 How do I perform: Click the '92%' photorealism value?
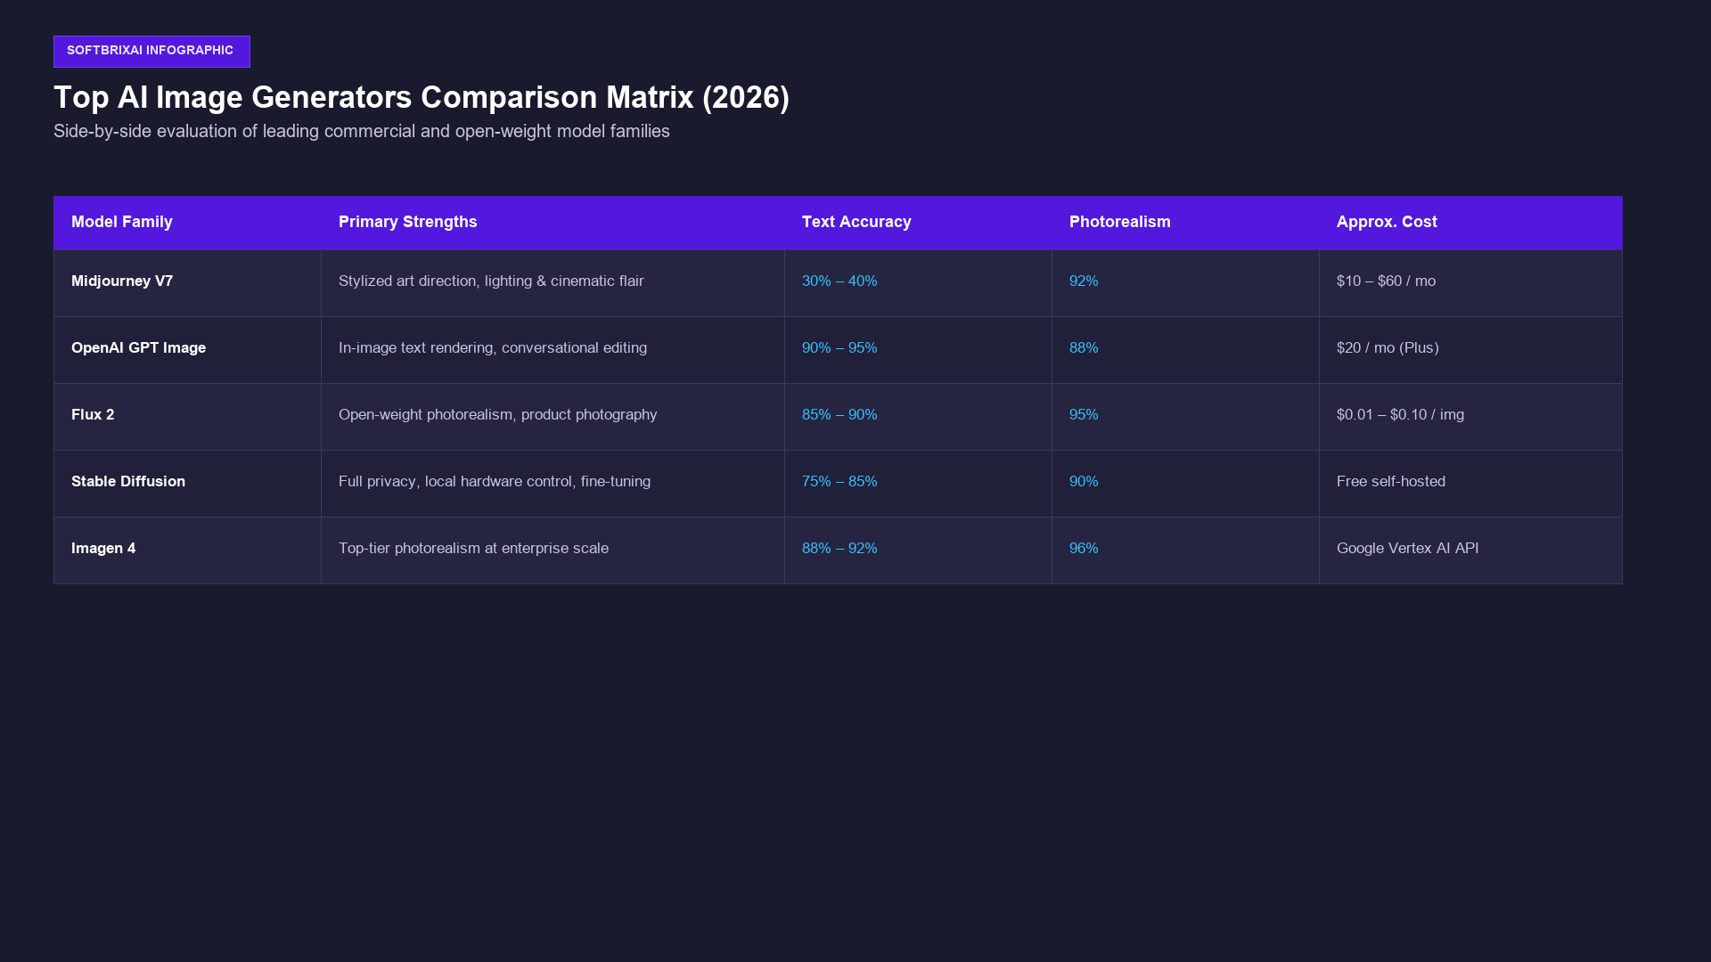pos(1084,281)
